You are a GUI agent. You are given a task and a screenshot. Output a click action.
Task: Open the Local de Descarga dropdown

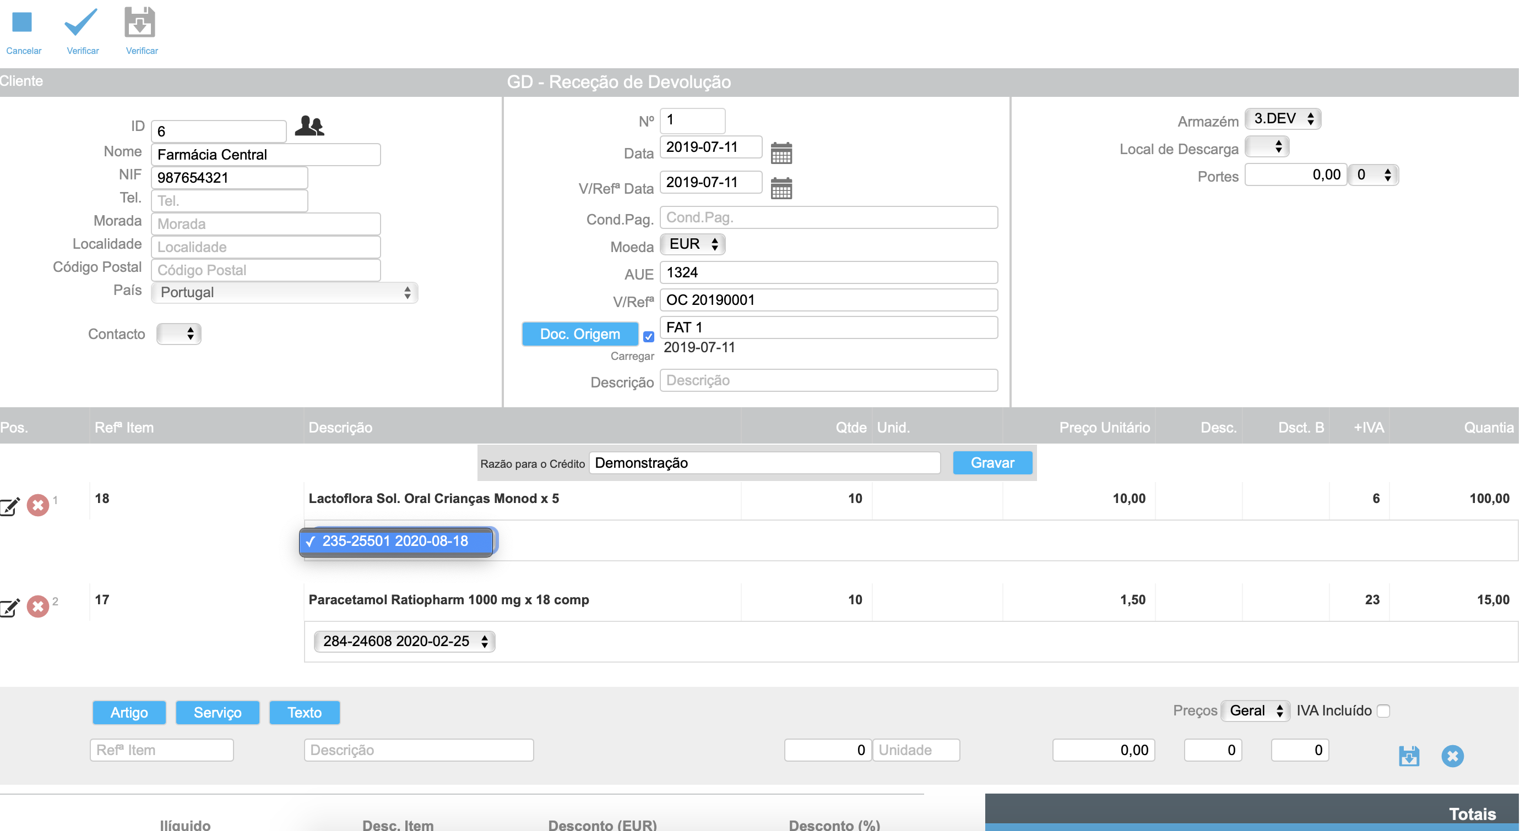(x=1267, y=146)
